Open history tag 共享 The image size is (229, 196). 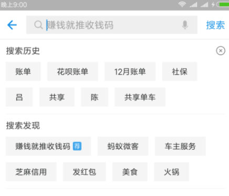click(57, 97)
